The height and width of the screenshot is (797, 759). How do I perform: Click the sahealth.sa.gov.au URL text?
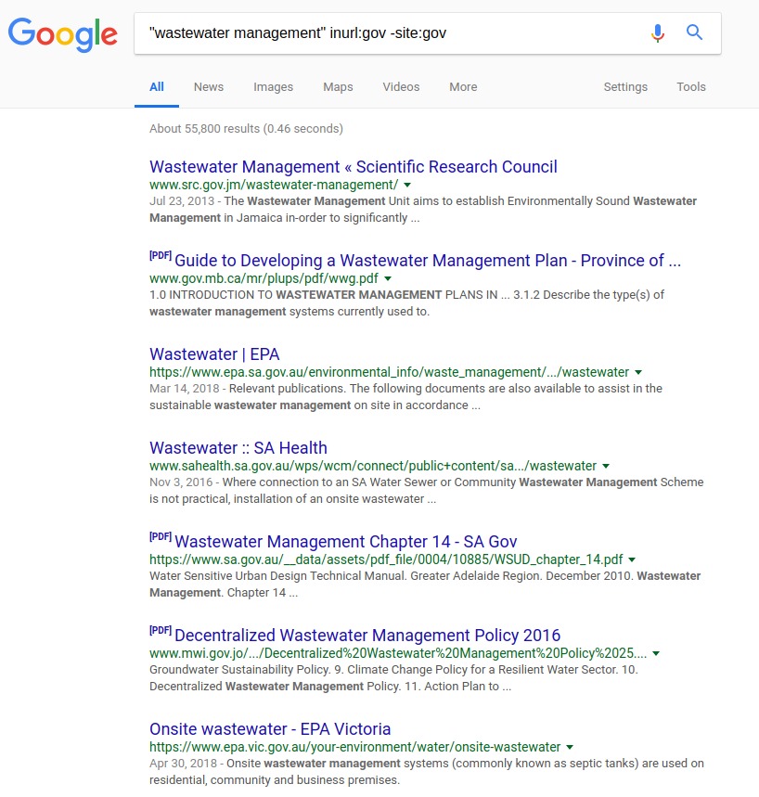point(373,466)
